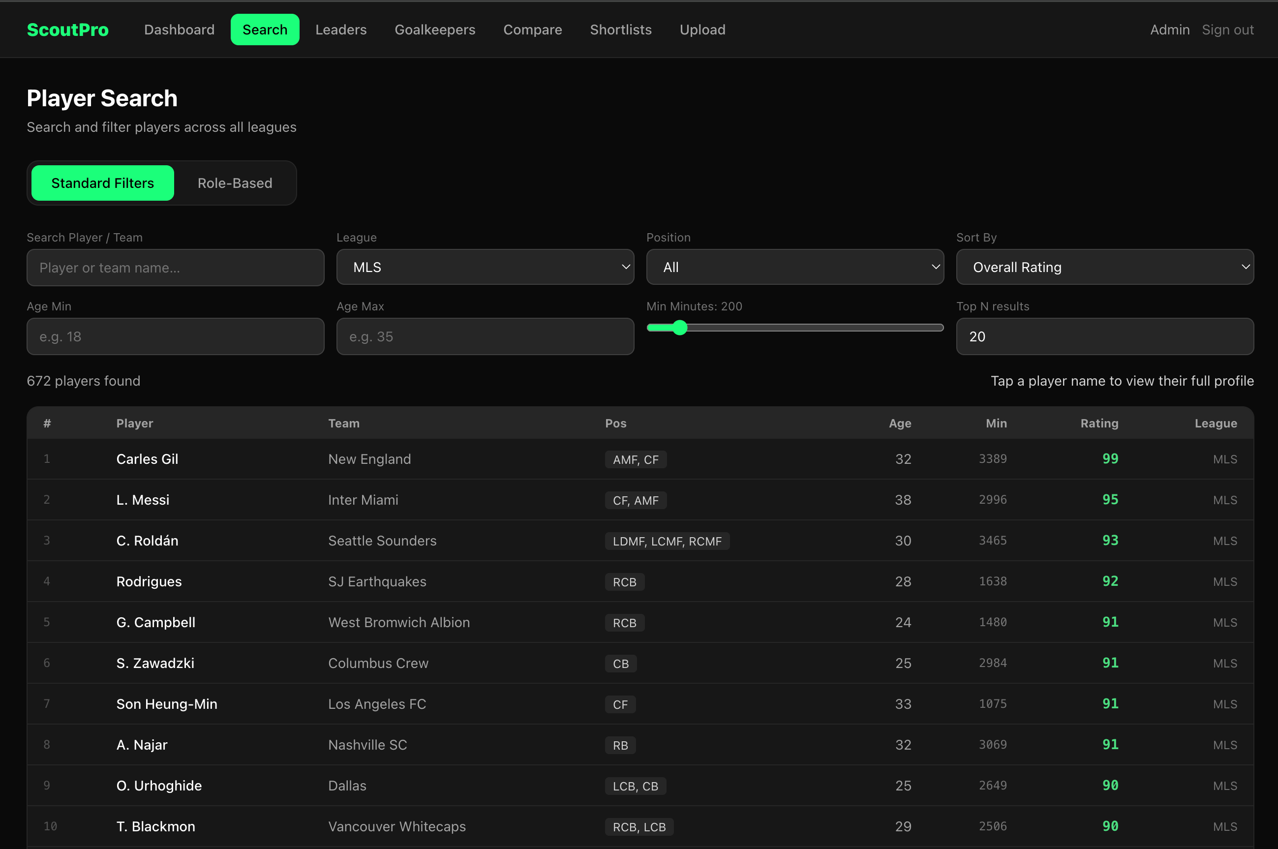Open the Upload page
This screenshot has width=1278, height=849.
(702, 29)
